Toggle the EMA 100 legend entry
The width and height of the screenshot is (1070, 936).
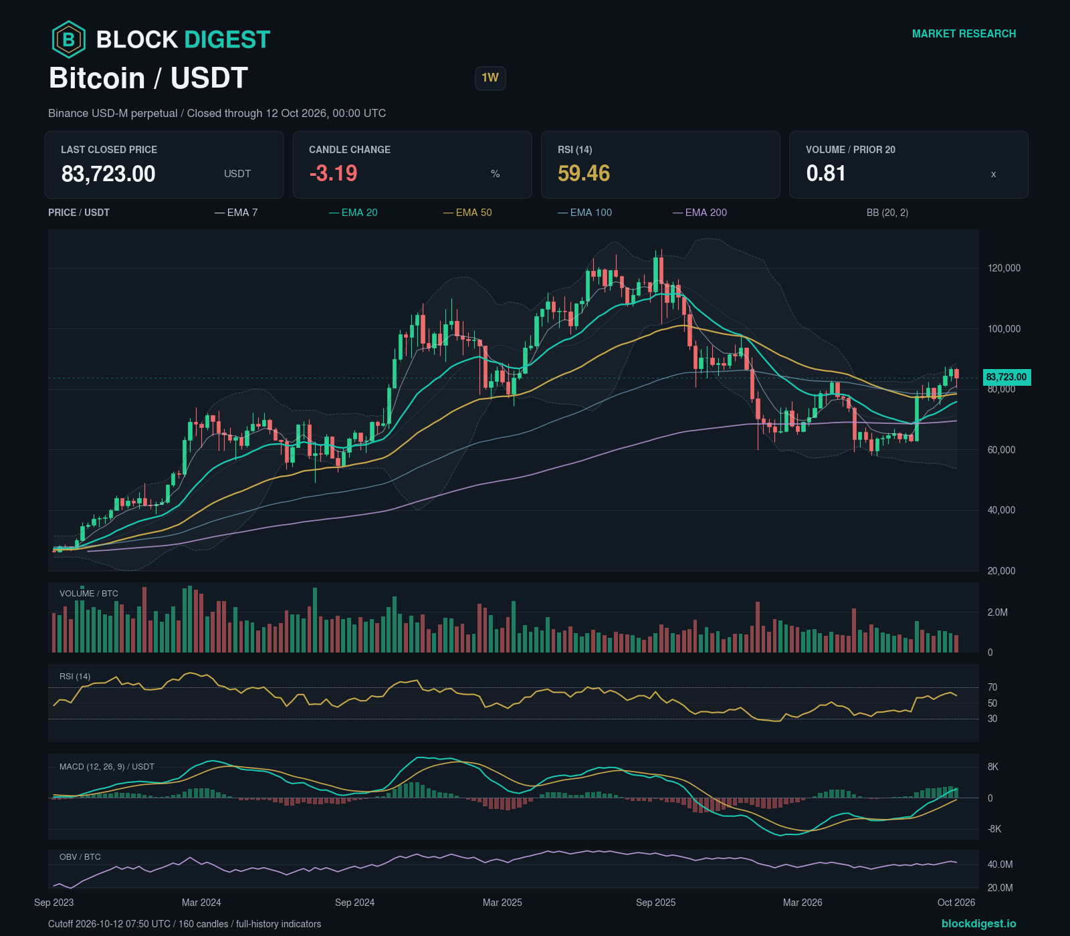[585, 213]
